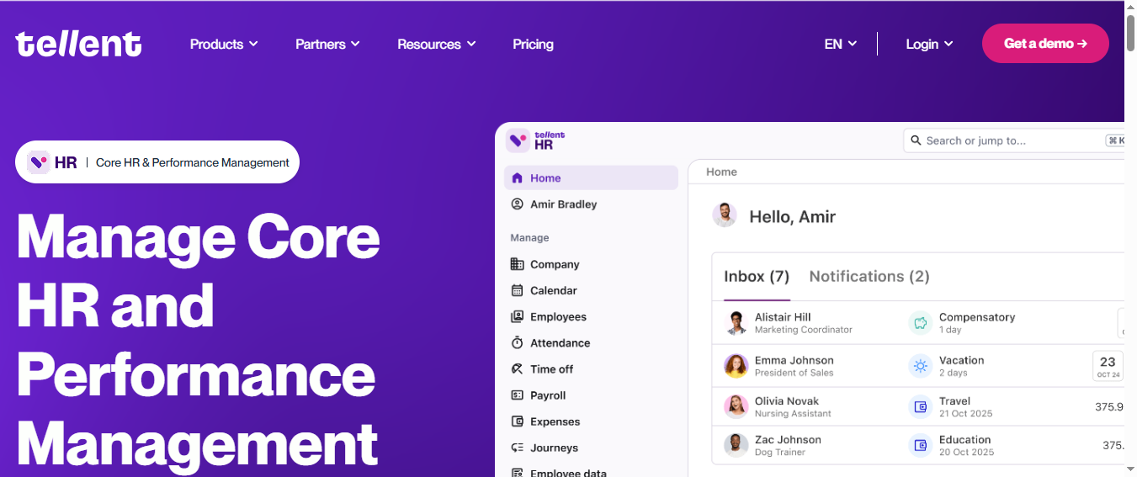Click the tellent logo

click(x=78, y=44)
